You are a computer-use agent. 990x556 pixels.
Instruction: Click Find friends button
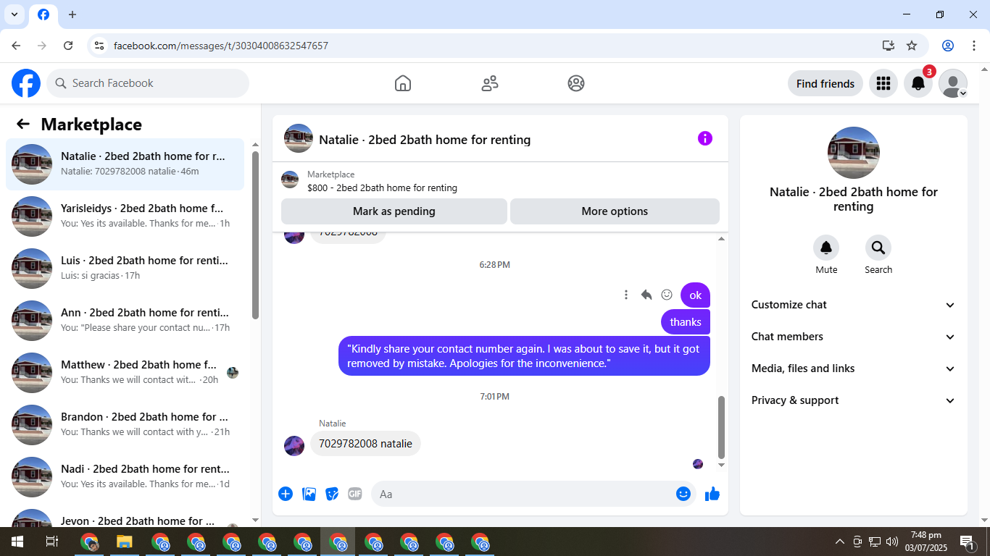click(825, 83)
